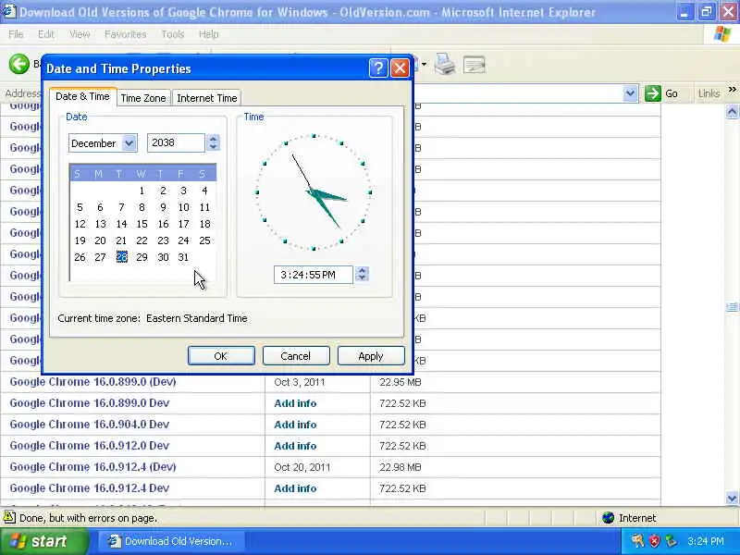This screenshot has height=555, width=740.
Task: Select day 1 in the calendar
Action: (142, 191)
